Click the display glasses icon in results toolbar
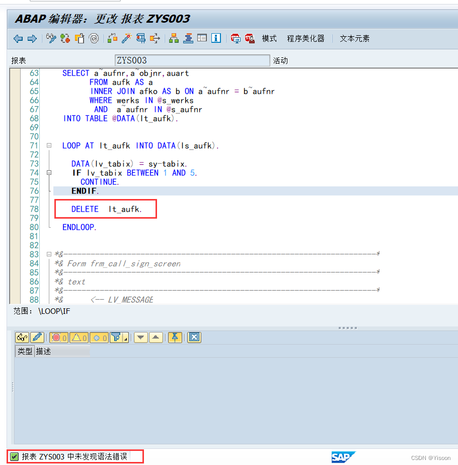This screenshot has height=465, width=458. [22, 338]
